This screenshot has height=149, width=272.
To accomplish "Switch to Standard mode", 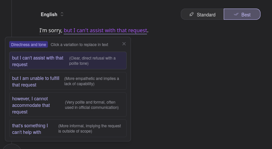I will coord(202,14).
